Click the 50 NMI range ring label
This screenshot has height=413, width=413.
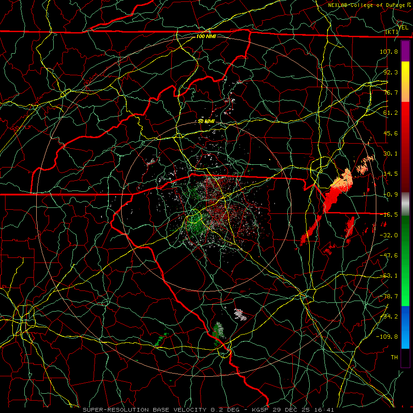pyautogui.click(x=206, y=122)
